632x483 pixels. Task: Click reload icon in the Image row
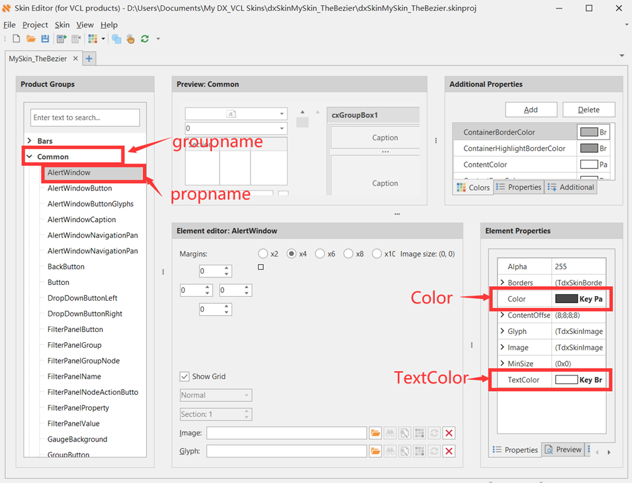pos(434,433)
